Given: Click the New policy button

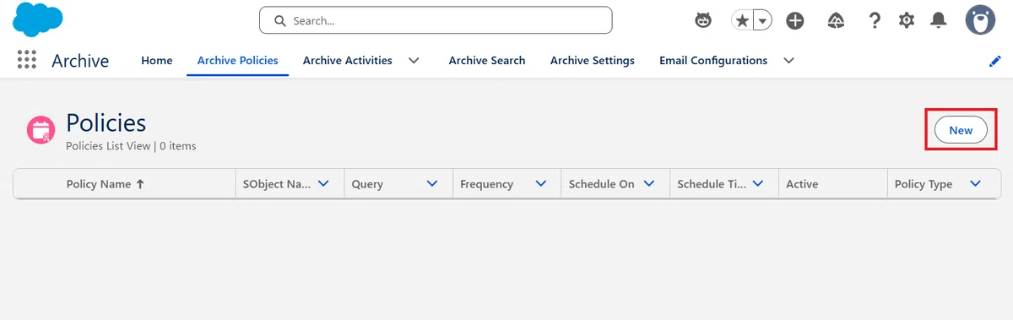Looking at the screenshot, I should coord(961,130).
